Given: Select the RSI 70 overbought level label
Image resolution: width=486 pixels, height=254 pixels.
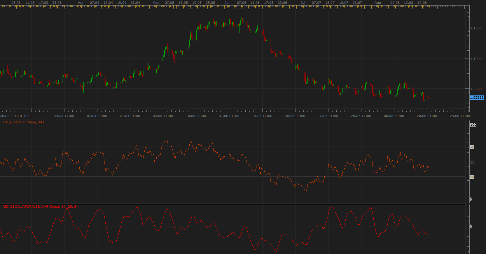Looking at the screenshot, I should (x=472, y=147).
